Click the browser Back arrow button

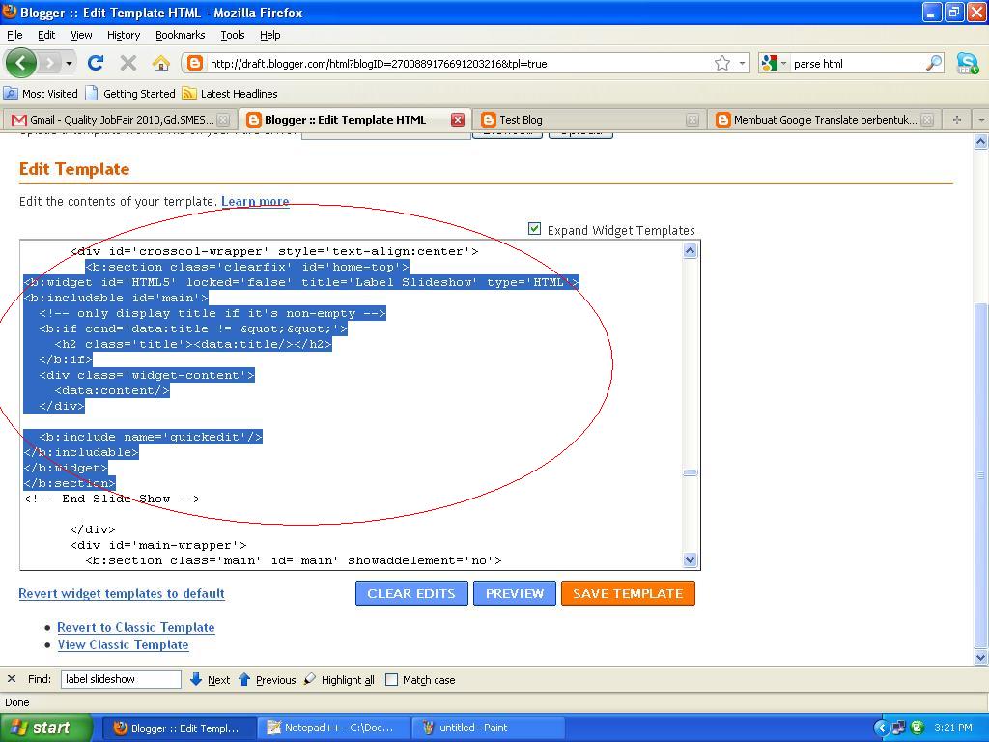[x=21, y=63]
